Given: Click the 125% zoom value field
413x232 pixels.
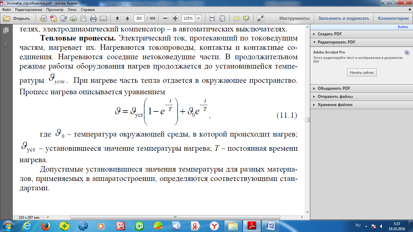Looking at the screenshot, I should point(188,18).
